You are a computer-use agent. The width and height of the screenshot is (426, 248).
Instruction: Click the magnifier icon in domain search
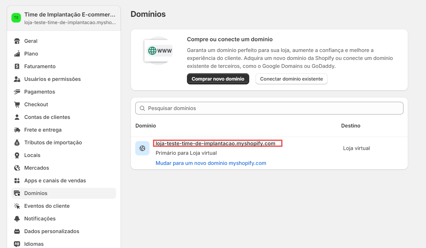(142, 108)
